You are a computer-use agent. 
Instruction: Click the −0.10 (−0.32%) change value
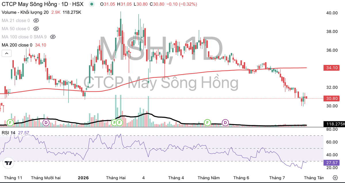coord(182,4)
